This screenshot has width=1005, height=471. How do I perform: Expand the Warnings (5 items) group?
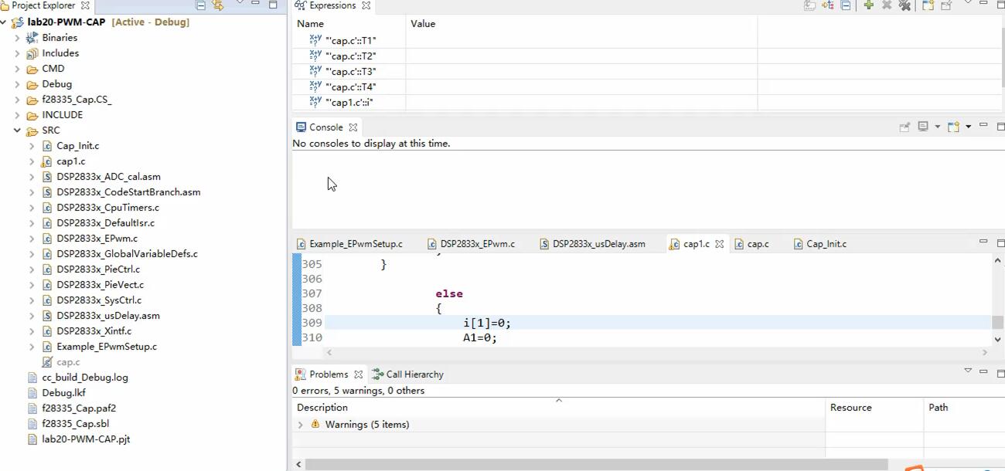click(x=301, y=425)
